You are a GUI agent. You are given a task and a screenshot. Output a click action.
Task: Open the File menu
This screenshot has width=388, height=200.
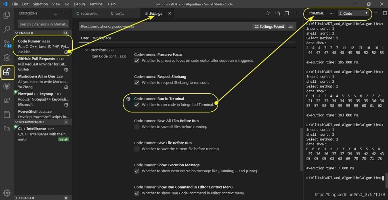[15, 4]
